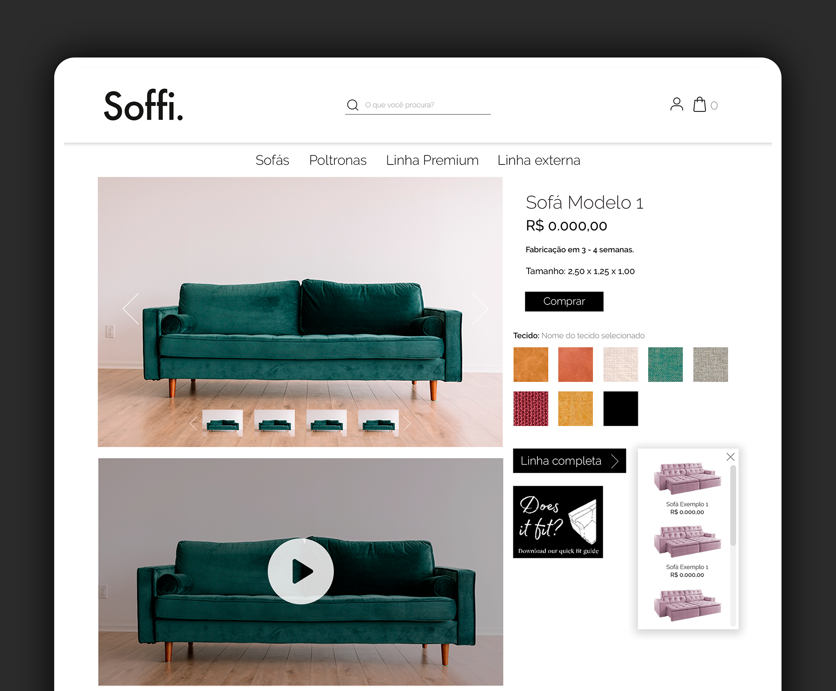Click the search magnifier icon

click(352, 105)
